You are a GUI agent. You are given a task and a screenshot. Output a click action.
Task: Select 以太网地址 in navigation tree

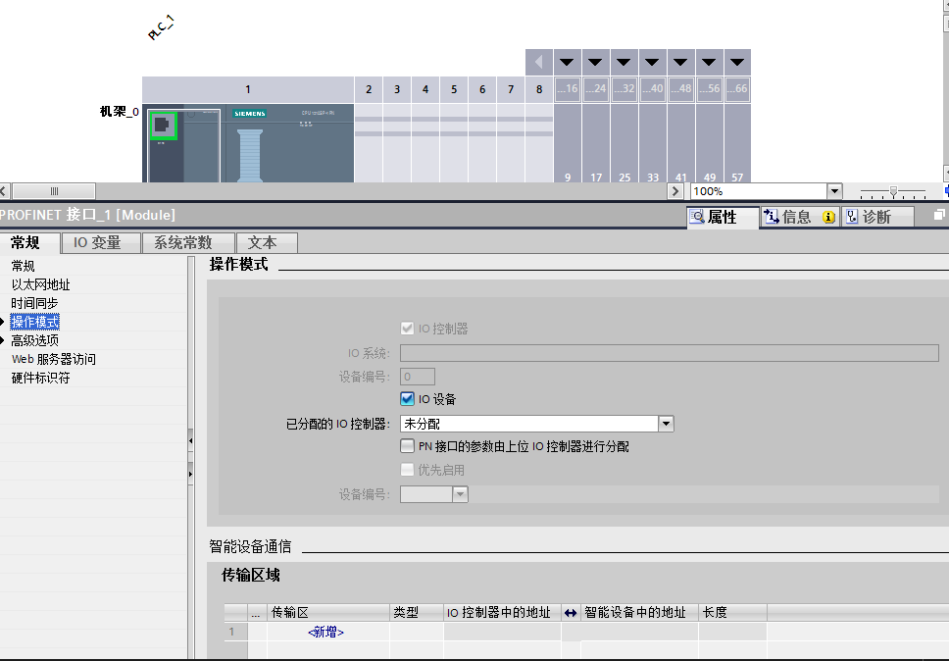click(x=40, y=284)
